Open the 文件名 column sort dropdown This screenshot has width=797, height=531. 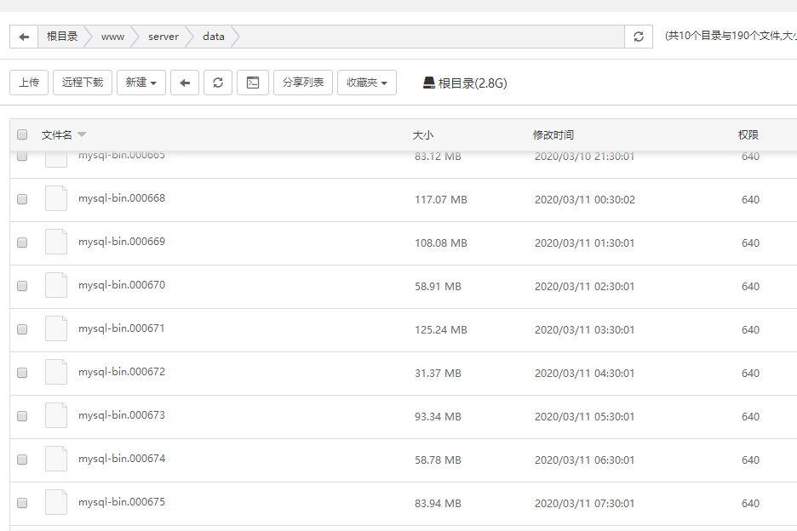(82, 134)
